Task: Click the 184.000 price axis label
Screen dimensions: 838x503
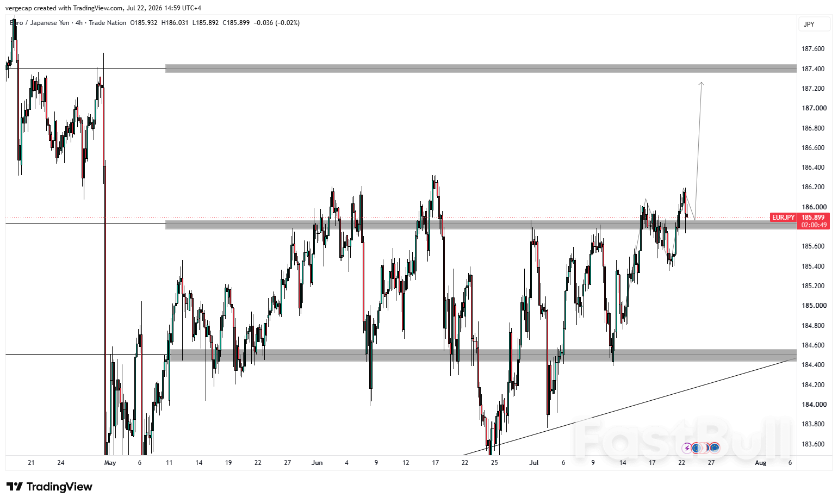Action: point(814,405)
